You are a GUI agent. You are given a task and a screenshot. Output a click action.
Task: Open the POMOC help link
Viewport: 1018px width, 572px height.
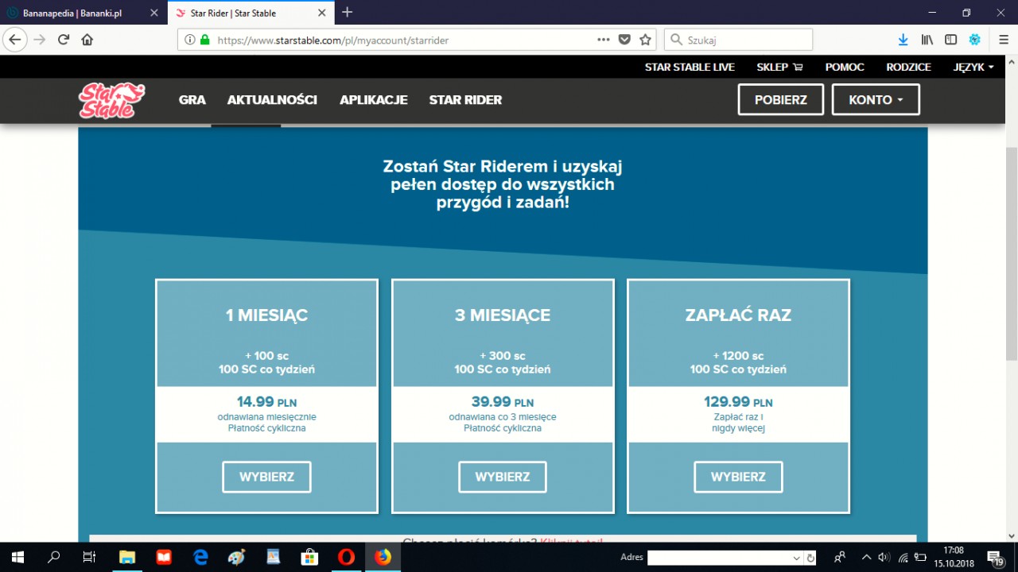(845, 67)
